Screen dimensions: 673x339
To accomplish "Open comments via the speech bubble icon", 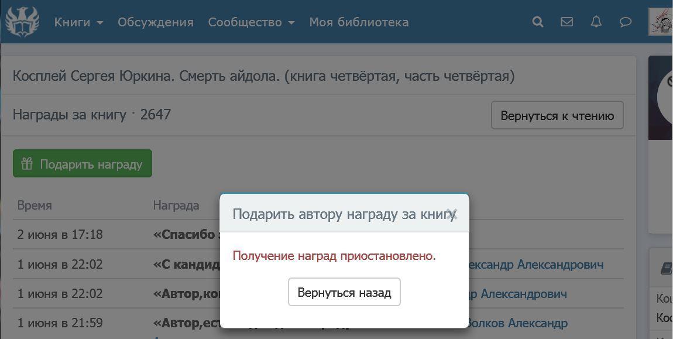I will point(625,22).
